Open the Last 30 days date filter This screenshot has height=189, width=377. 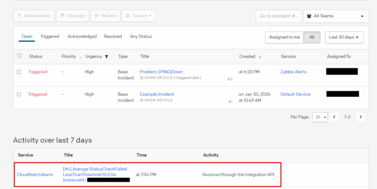[344, 37]
